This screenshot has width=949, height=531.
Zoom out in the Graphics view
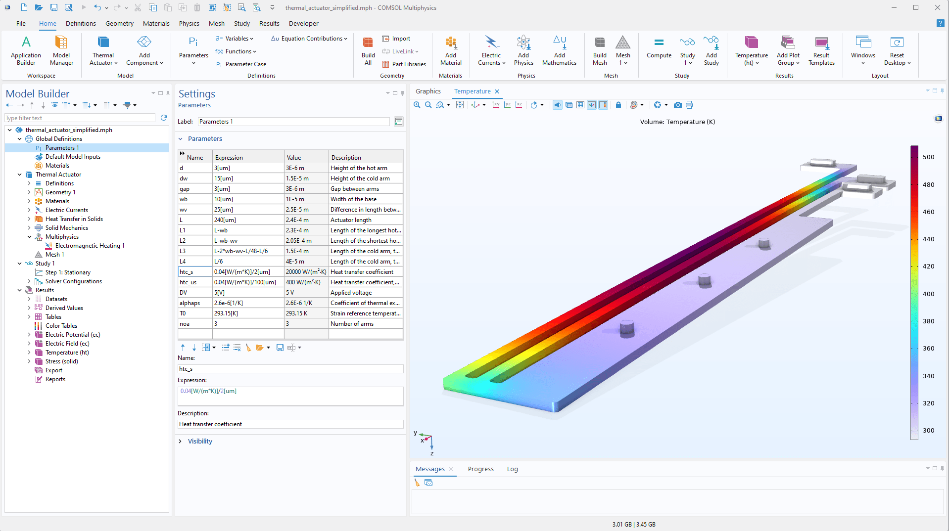coord(428,105)
